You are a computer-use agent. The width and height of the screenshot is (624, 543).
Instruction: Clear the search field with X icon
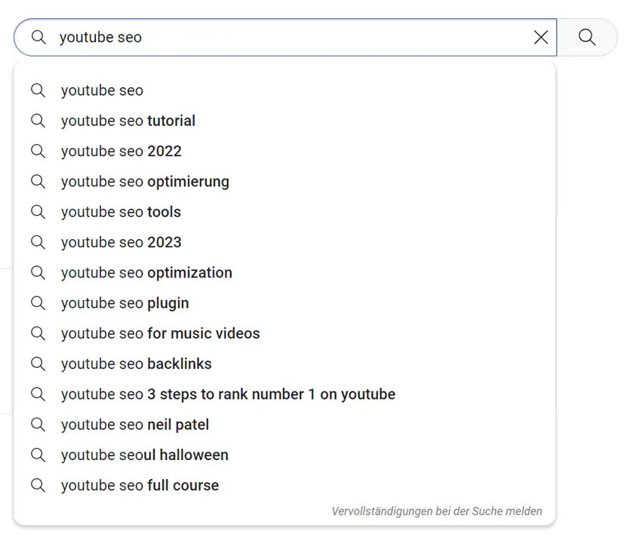pos(541,37)
